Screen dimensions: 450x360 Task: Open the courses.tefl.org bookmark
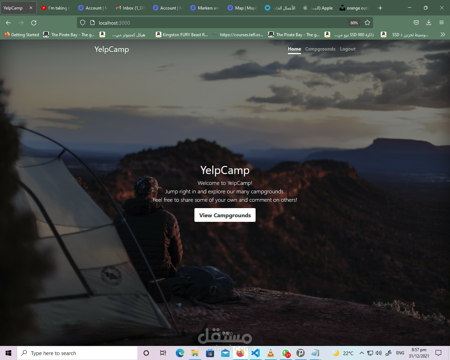(x=238, y=34)
